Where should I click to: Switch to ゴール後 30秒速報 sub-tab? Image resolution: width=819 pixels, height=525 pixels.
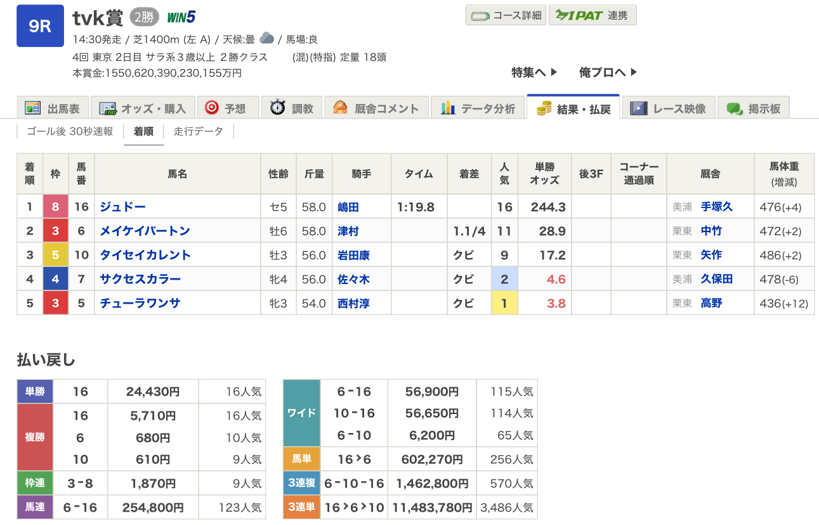(70, 131)
